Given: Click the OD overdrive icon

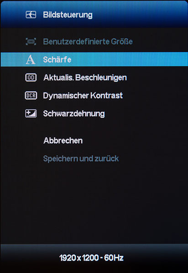Looking at the screenshot, I should pos(31,77).
